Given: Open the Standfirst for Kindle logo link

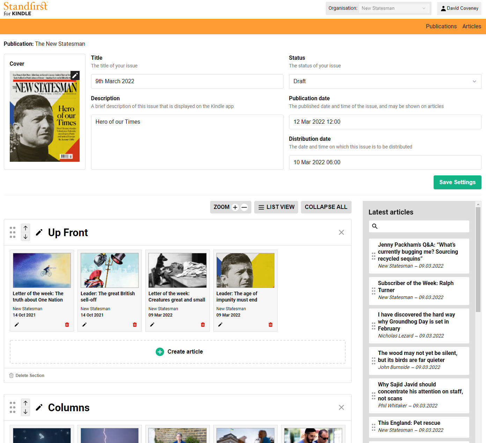Looking at the screenshot, I should pos(25,9).
